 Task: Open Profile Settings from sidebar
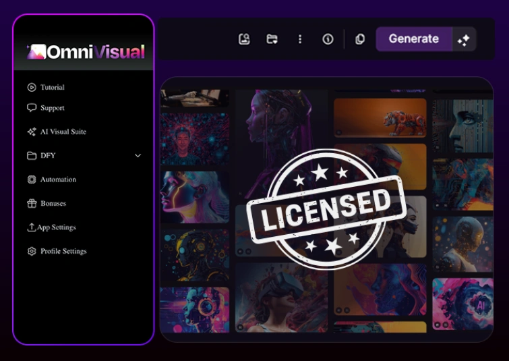(x=63, y=251)
